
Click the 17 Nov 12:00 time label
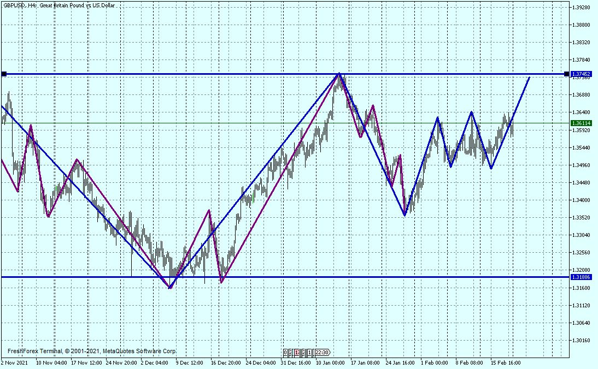86,363
